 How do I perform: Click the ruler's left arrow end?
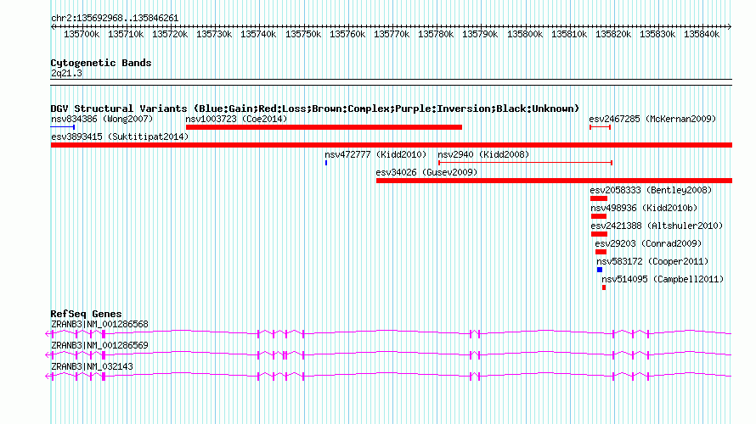click(53, 27)
